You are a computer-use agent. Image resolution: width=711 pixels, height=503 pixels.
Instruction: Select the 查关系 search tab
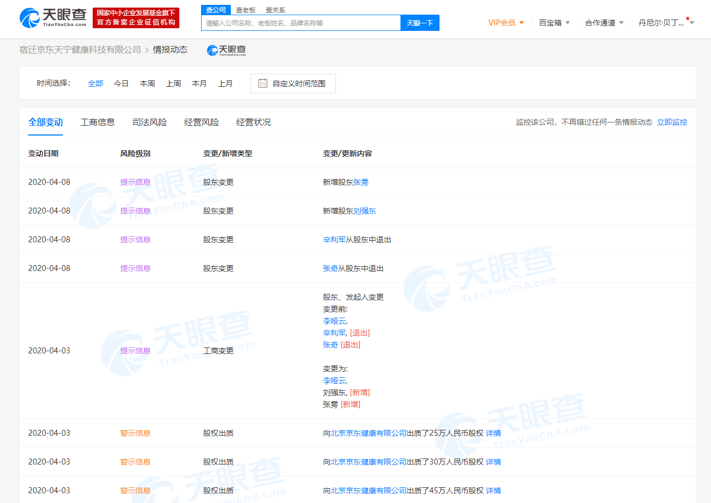coord(275,10)
